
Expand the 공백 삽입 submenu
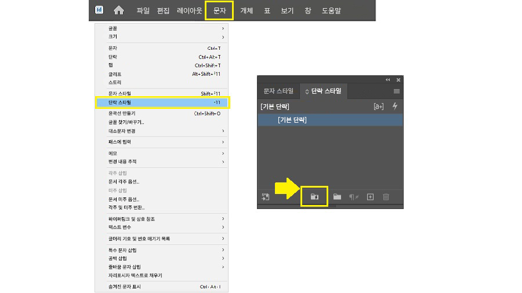[x=161, y=258]
